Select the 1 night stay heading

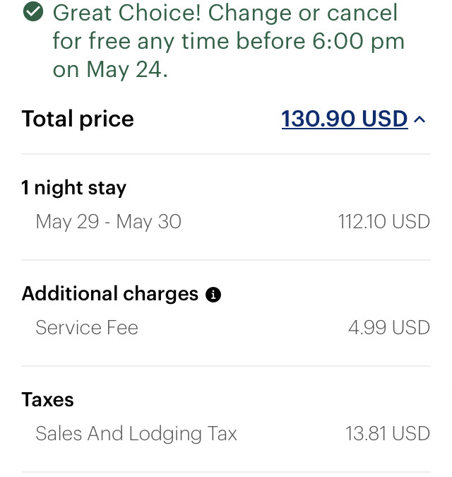point(73,187)
